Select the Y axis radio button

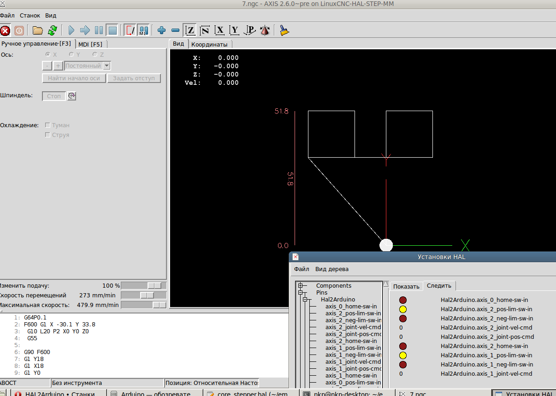71,55
